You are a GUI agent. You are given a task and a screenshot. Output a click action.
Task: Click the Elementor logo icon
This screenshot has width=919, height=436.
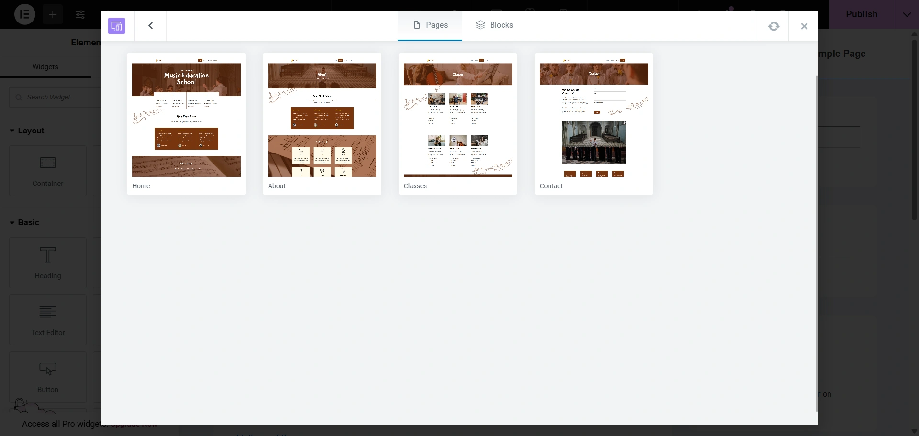24,14
